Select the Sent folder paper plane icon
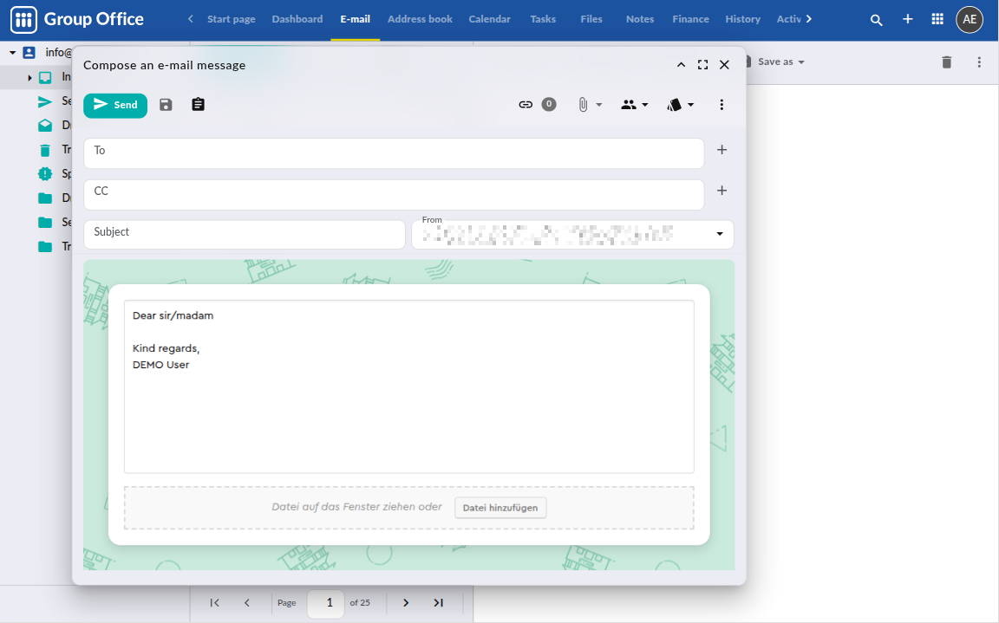 tap(45, 102)
